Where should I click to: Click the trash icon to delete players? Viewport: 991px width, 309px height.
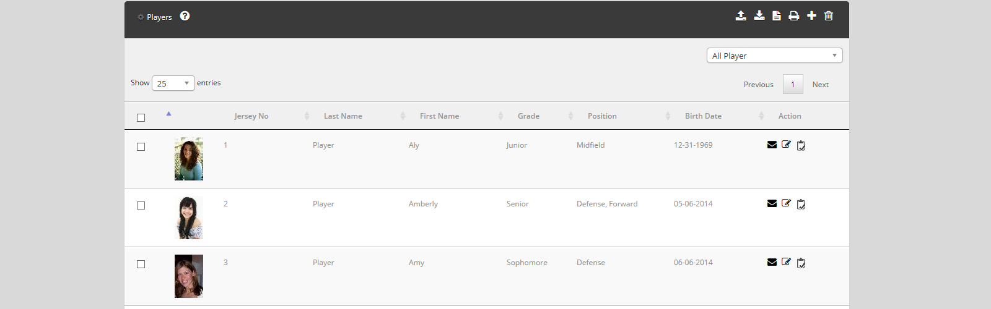click(829, 16)
